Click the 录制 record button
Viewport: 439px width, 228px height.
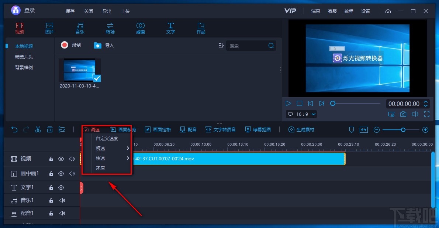(71, 45)
